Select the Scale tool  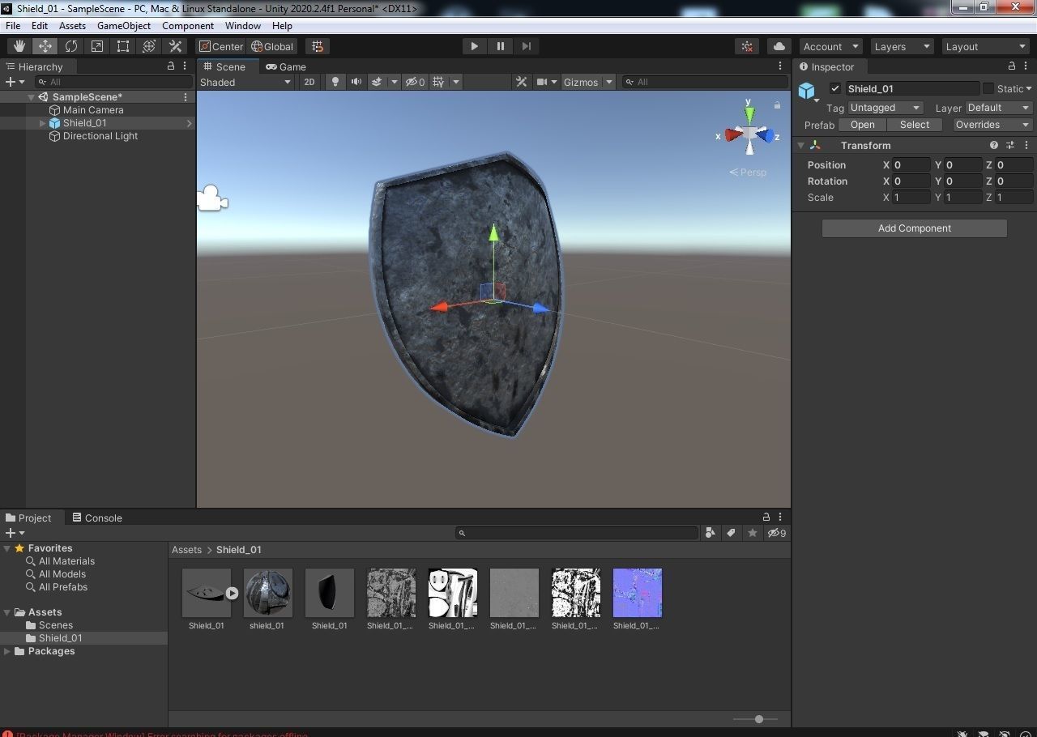pos(97,46)
